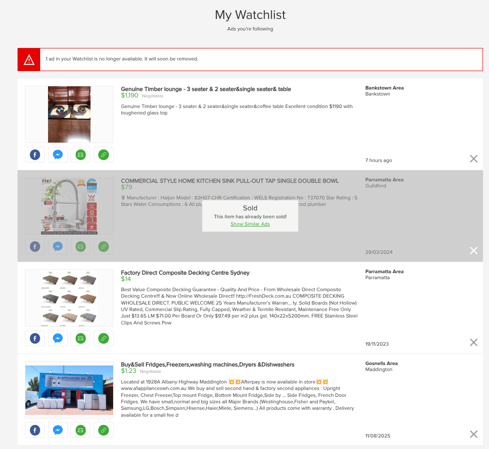The width and height of the screenshot is (489, 449).
Task: Share Timber lounge ad on Facebook
Action: pos(35,155)
